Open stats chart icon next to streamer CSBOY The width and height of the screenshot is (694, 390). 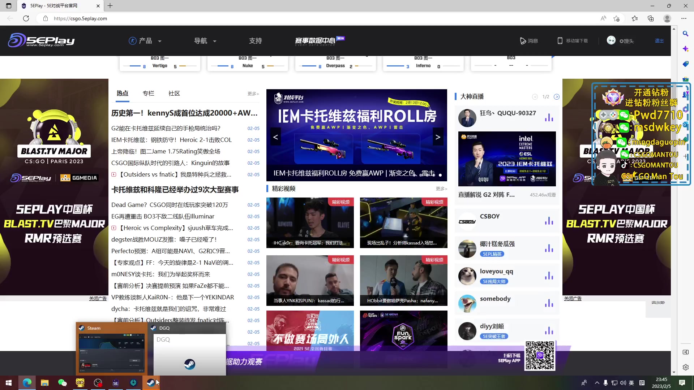point(549,221)
